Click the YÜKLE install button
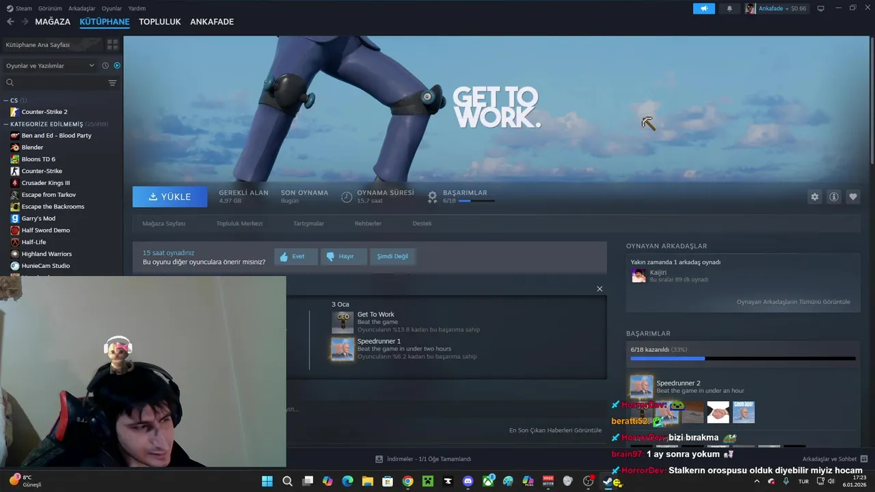Screen dimensions: 875x492 170,197
